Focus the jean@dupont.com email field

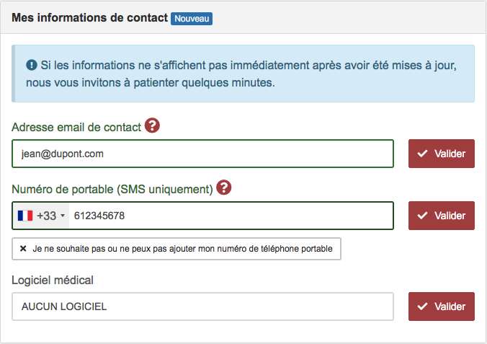[203, 154]
